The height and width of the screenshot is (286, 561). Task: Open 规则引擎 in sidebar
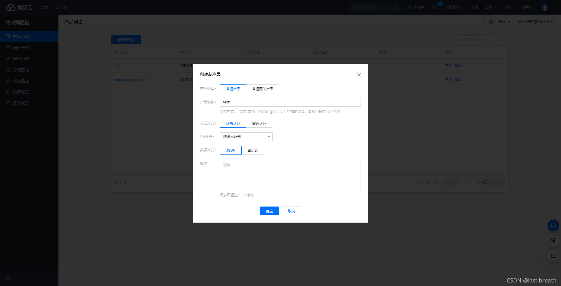pos(29,59)
